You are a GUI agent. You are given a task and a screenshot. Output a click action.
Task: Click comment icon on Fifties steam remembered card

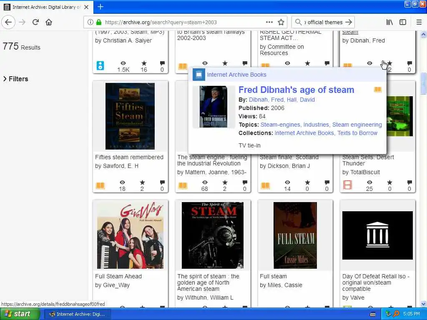tap(162, 182)
